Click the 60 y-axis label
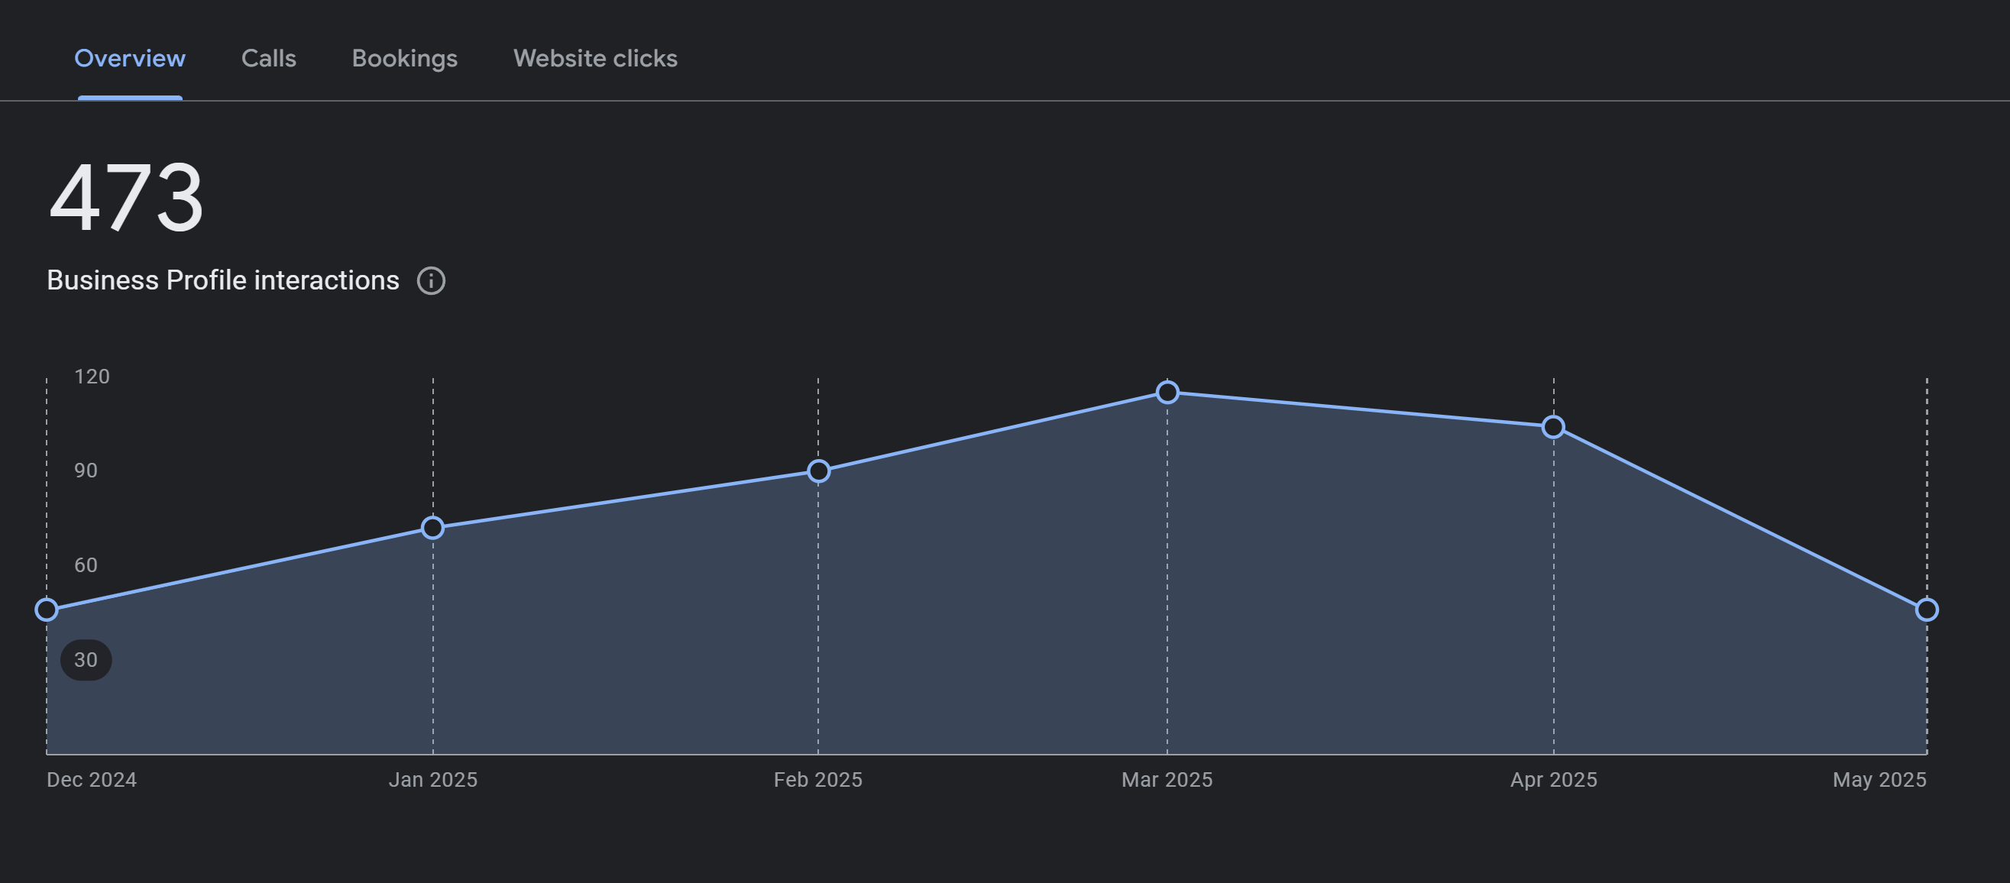The height and width of the screenshot is (883, 2010). pos(86,565)
